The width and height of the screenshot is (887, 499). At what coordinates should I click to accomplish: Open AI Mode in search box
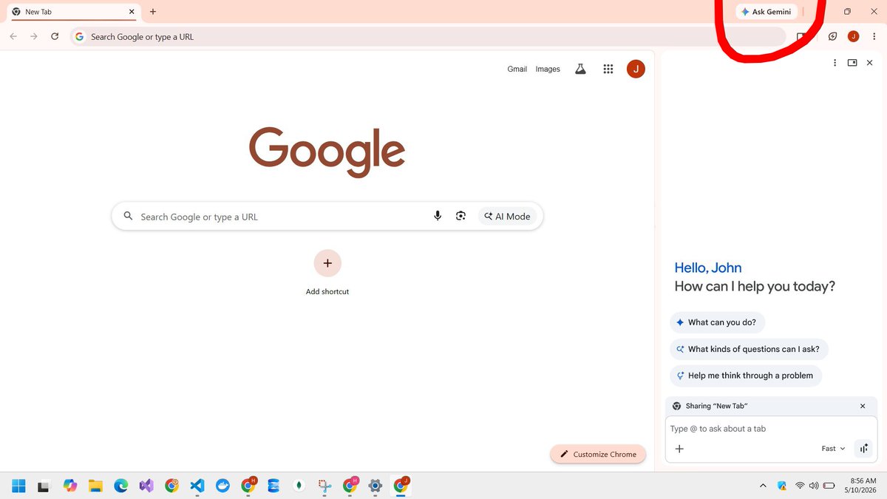coord(507,216)
